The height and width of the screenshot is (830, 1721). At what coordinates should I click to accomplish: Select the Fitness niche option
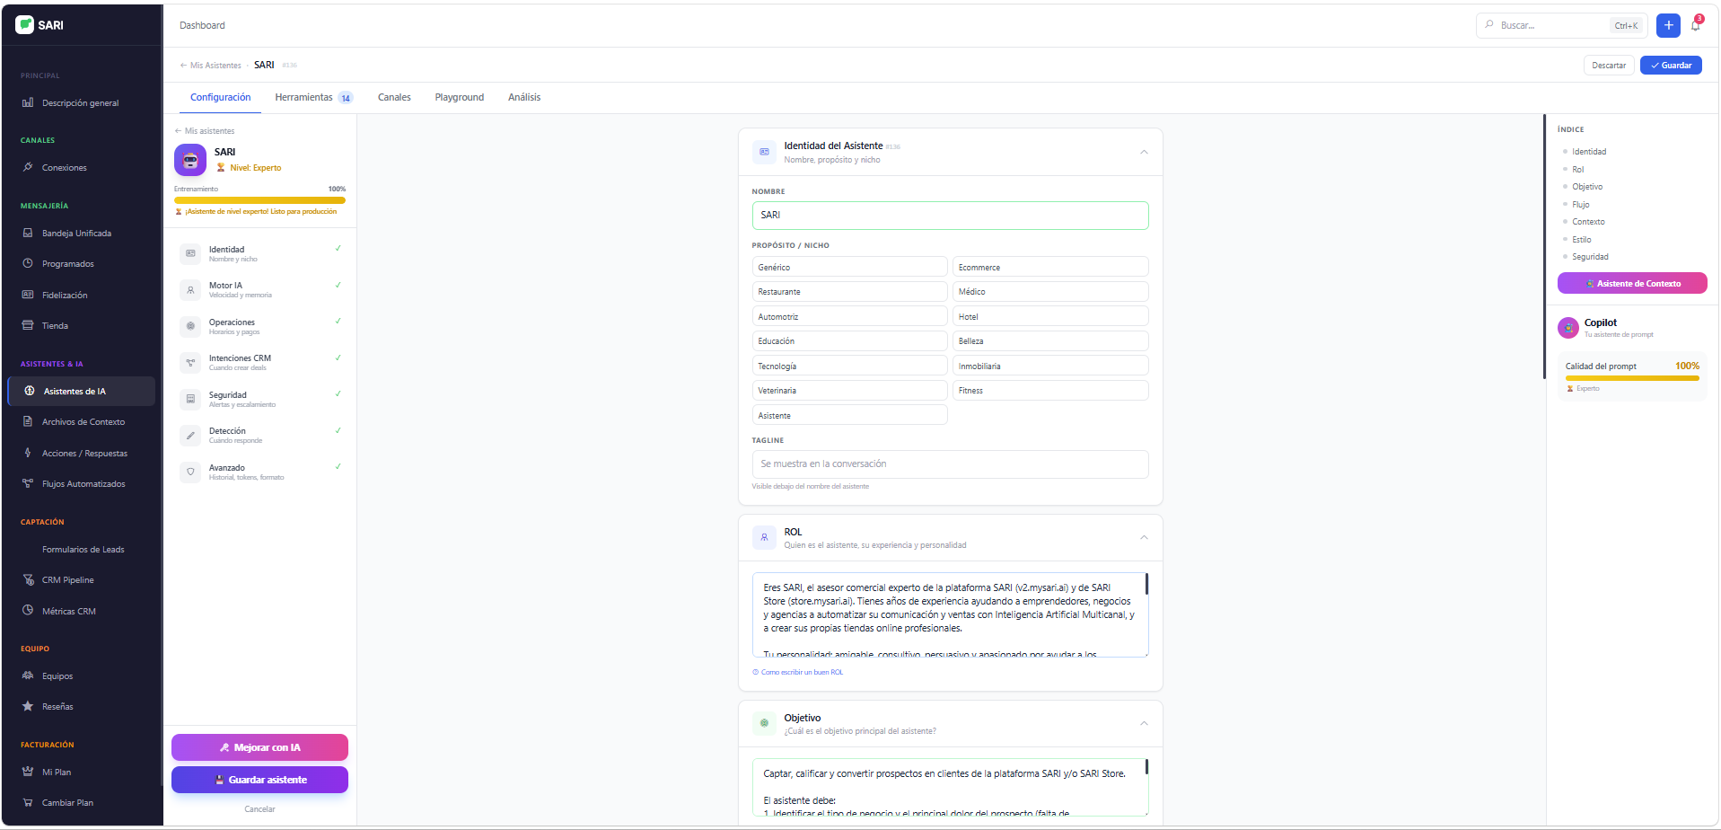pos(1050,390)
